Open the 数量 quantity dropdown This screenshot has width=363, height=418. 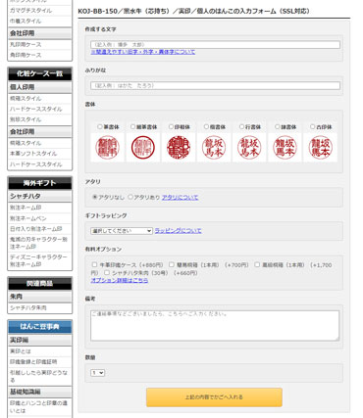[x=97, y=373]
